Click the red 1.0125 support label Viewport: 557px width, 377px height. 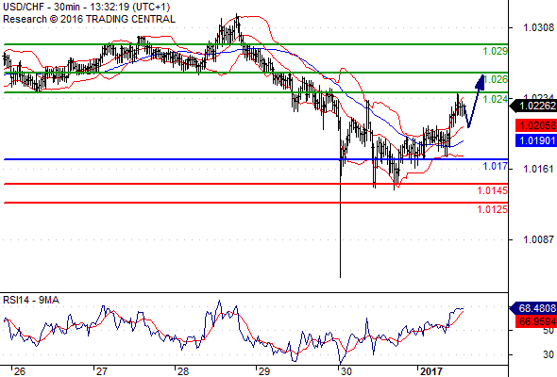click(x=492, y=209)
